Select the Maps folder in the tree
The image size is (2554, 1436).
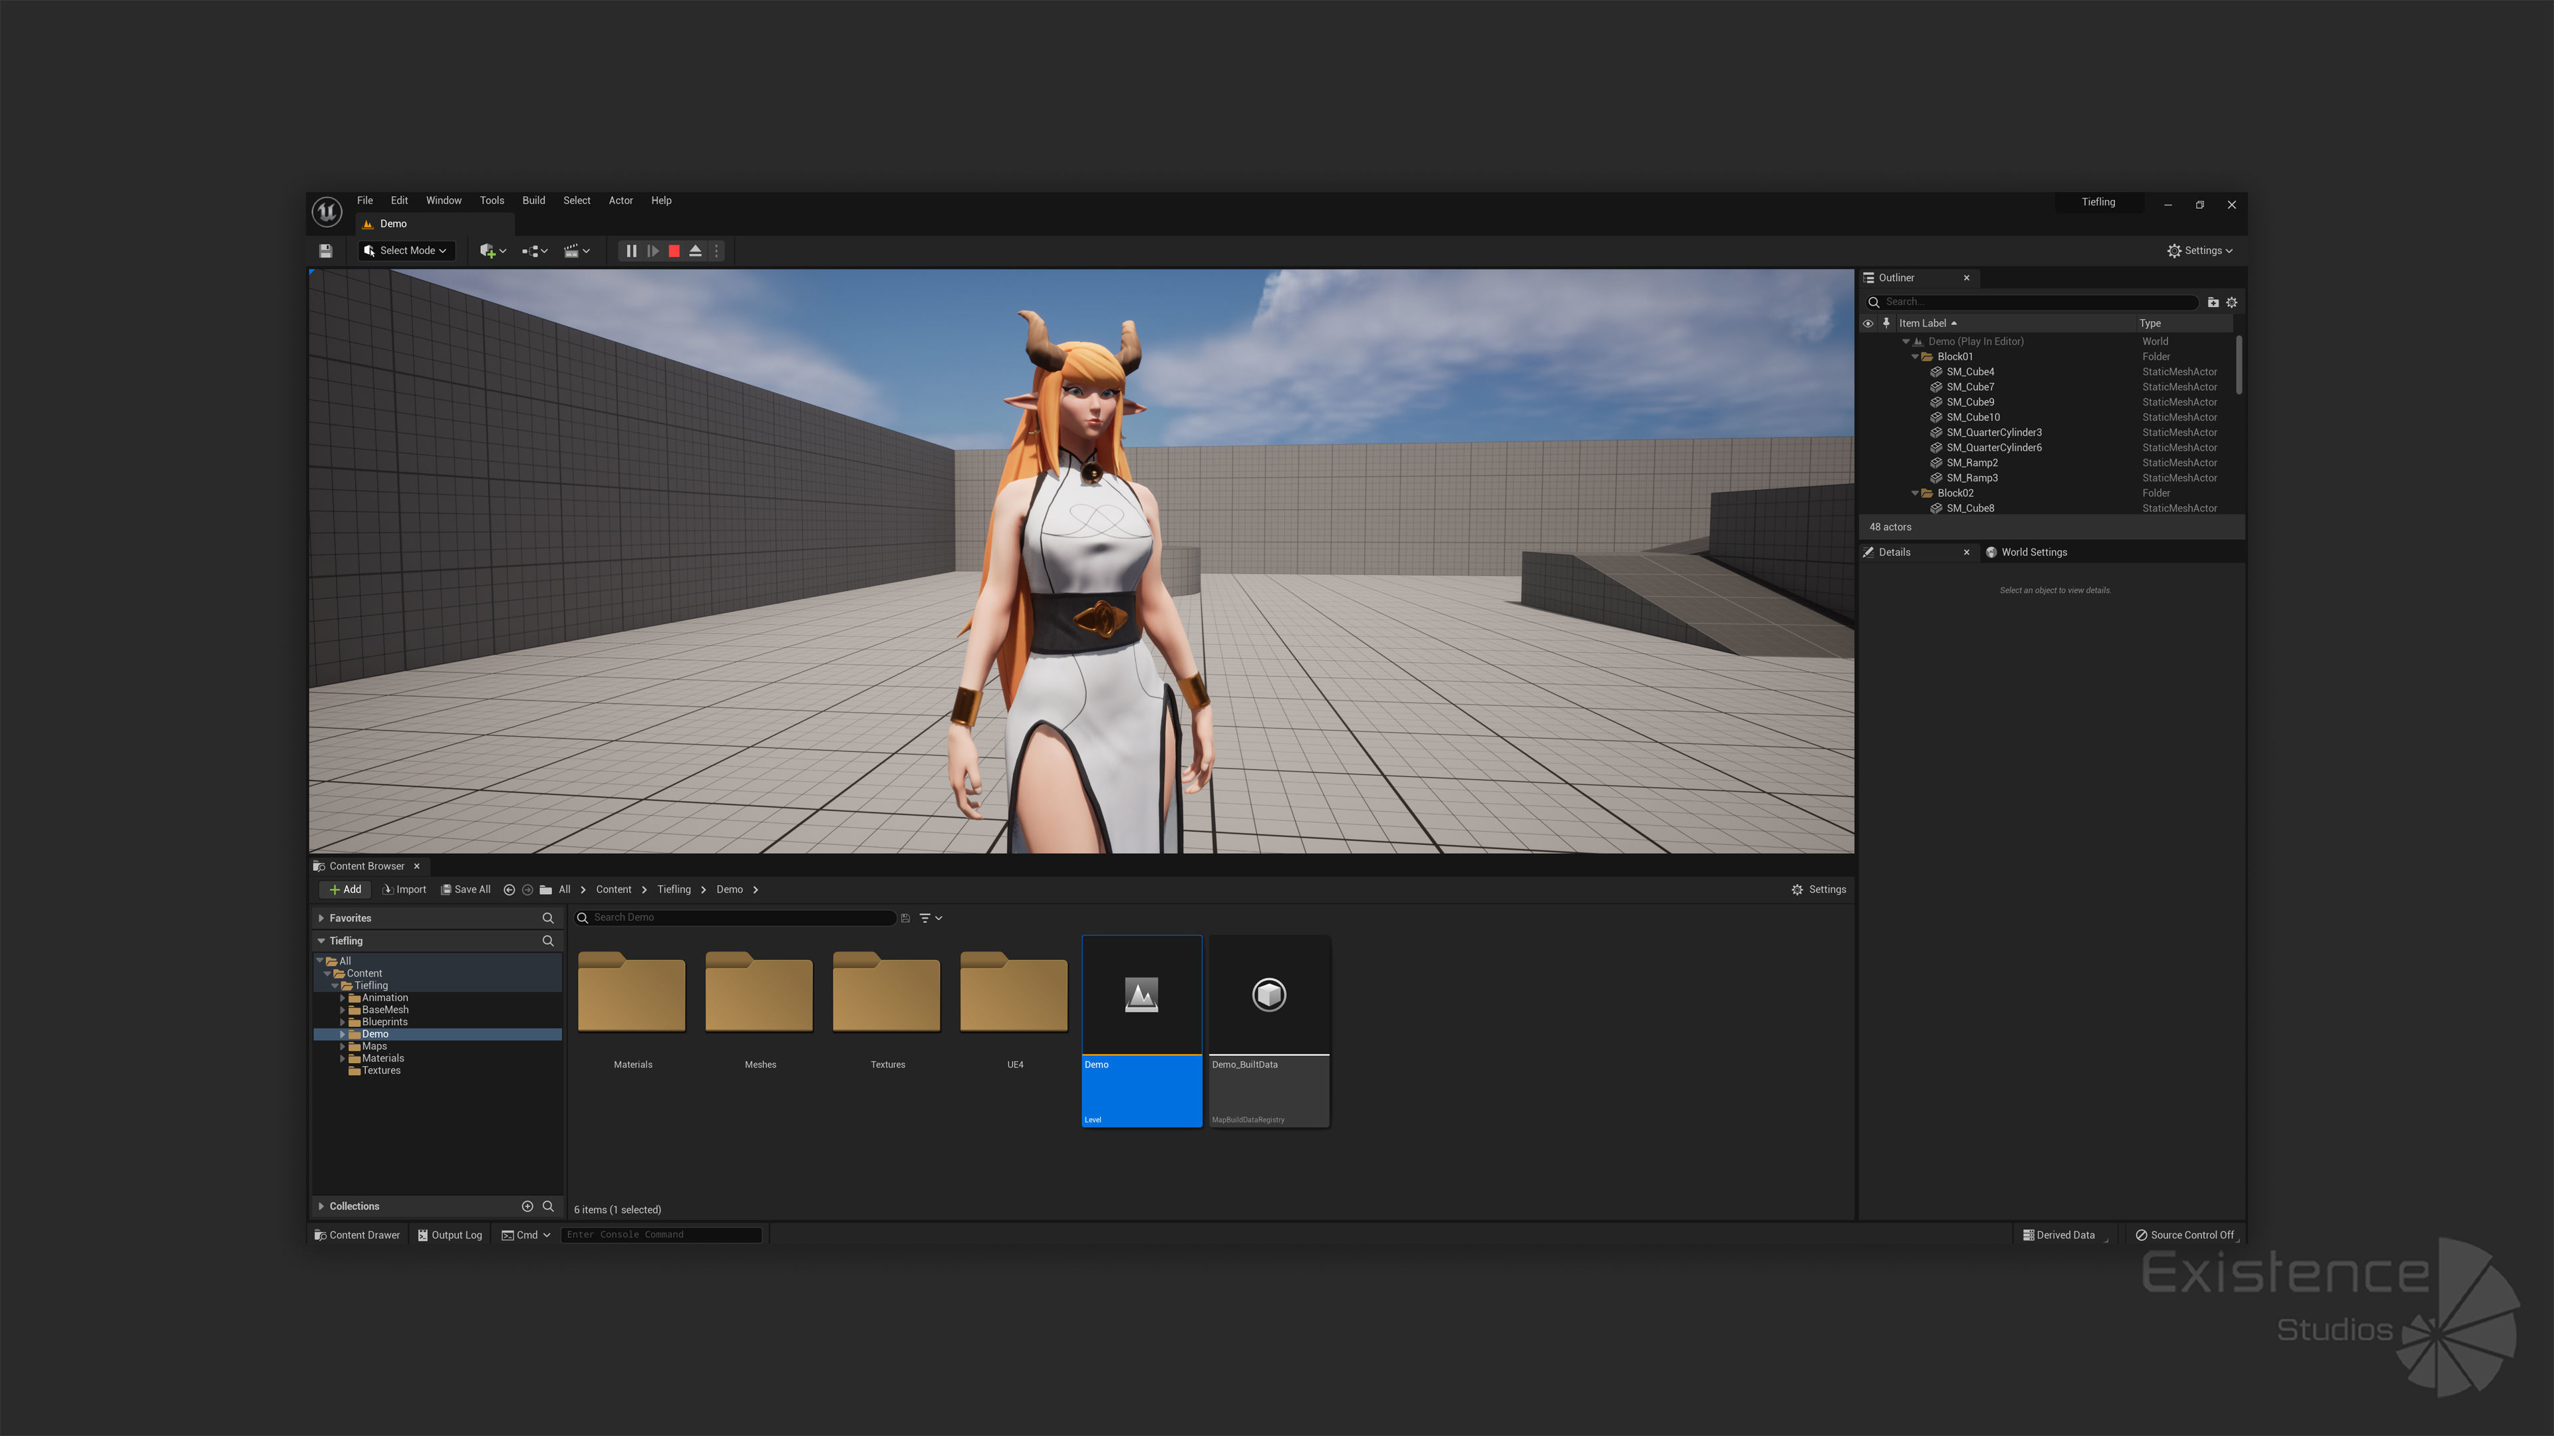[374, 1046]
